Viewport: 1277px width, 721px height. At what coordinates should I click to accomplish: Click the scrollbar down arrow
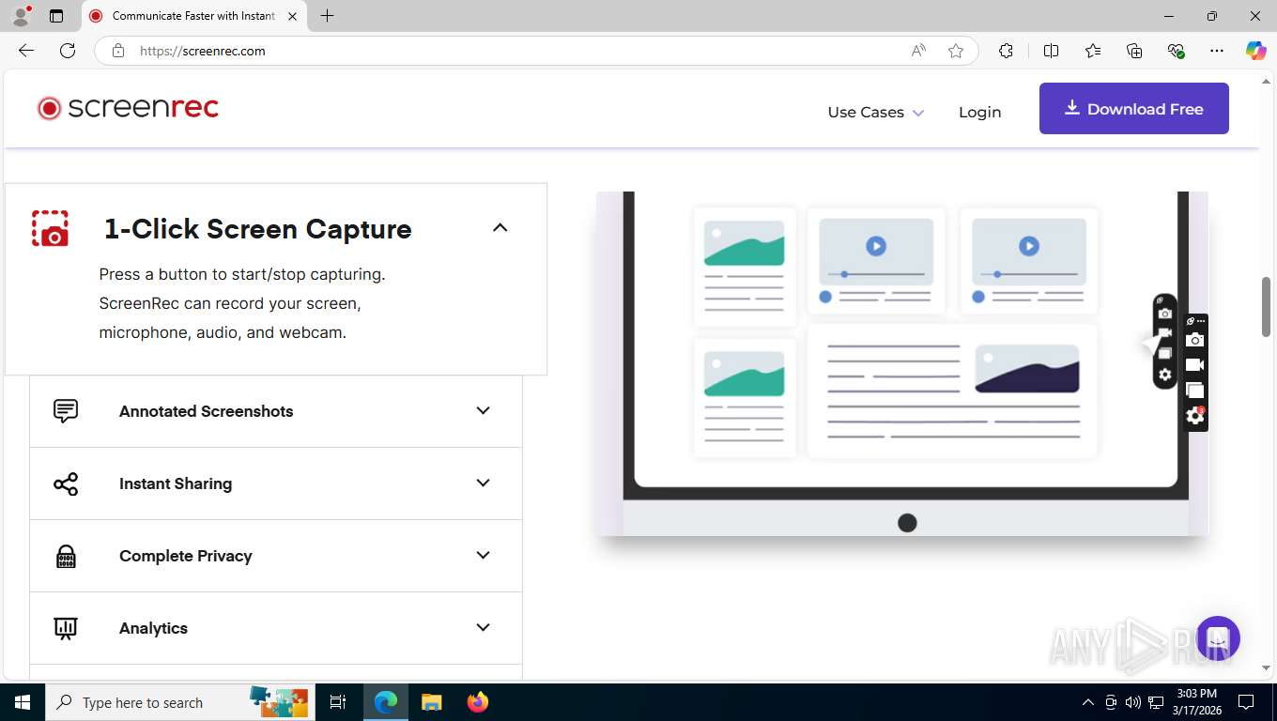[x=1266, y=667]
